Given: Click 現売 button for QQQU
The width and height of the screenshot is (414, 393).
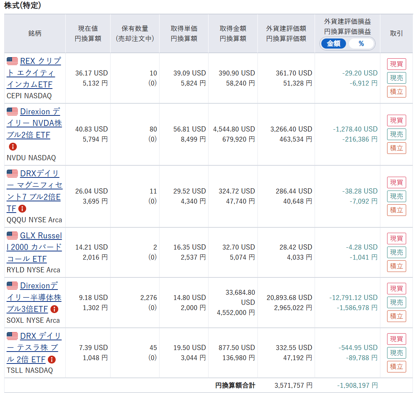Looking at the screenshot, I should (x=396, y=196).
